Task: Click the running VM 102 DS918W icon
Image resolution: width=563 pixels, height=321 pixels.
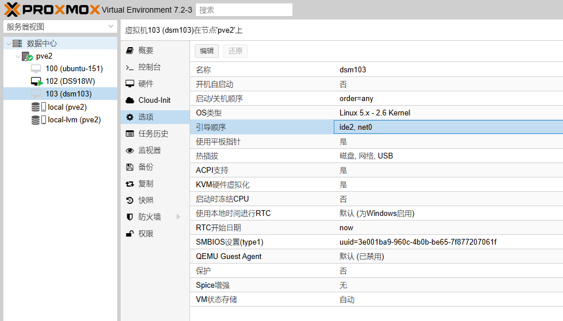Action: coord(37,82)
